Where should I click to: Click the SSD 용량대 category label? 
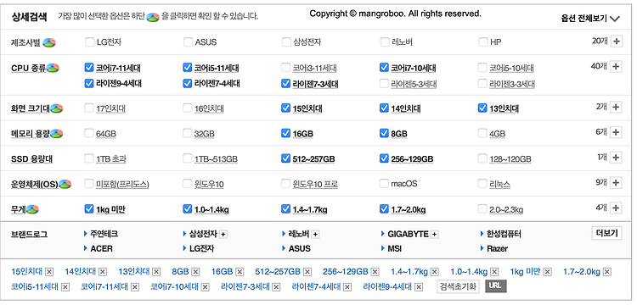coord(31,159)
